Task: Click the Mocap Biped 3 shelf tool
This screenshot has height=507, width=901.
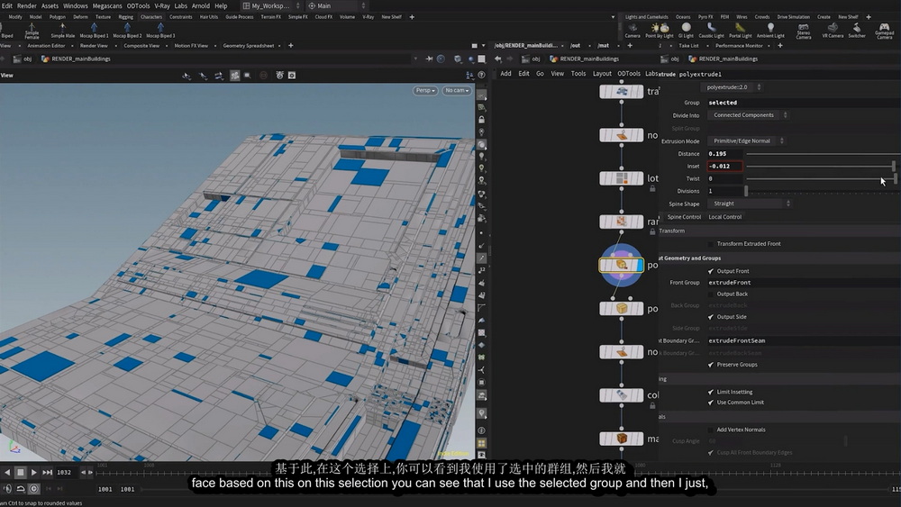Action: [160, 31]
